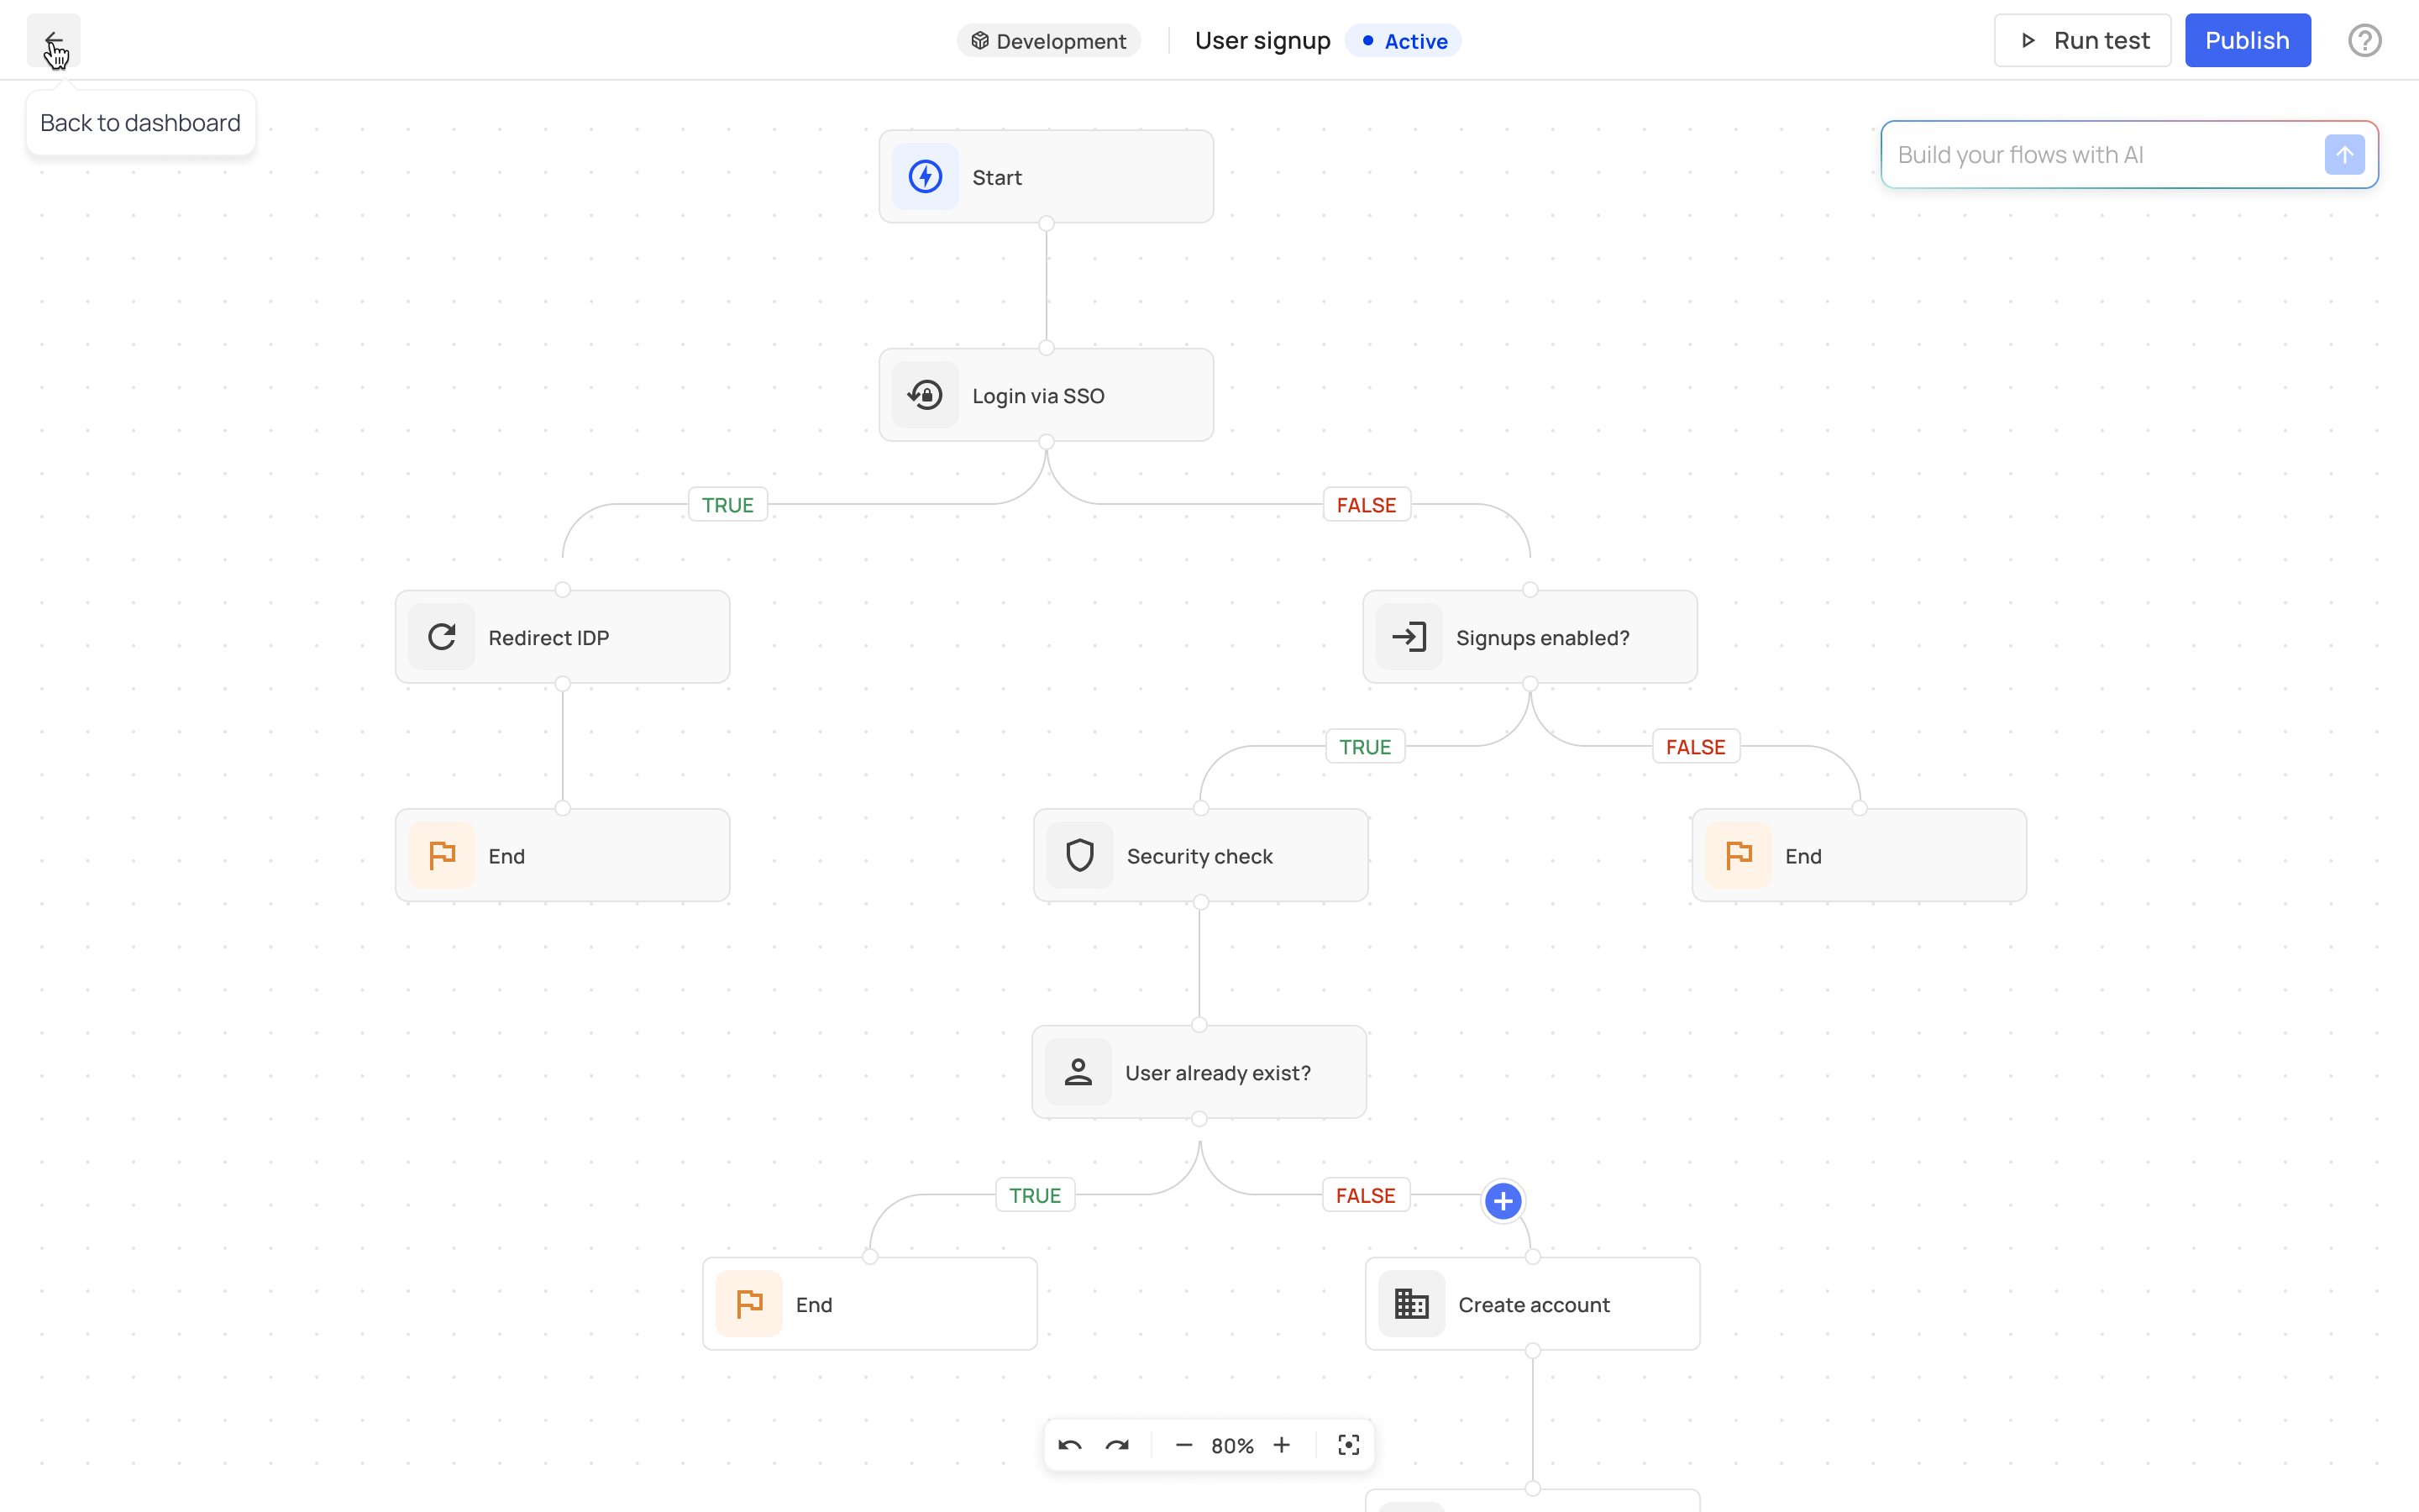
Task: Click the fit-to-screen icon in zoom toolbar
Action: (x=1348, y=1445)
